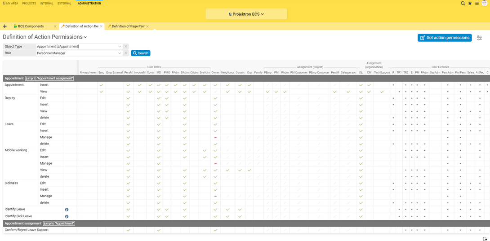Click the 'TechSupport' column header
The image size is (490, 241).
[x=382, y=72]
